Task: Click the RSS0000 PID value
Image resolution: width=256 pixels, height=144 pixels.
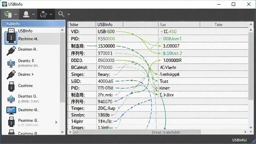Action: (x=106, y=39)
